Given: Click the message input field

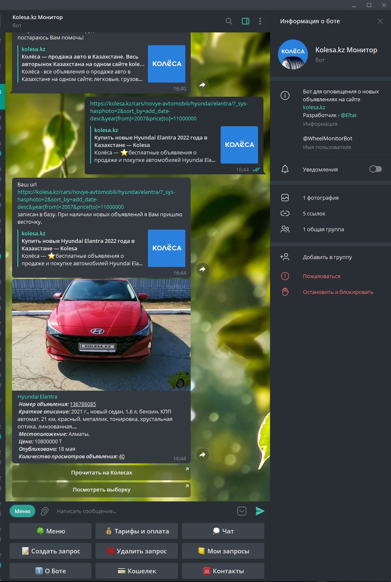Looking at the screenshot, I should (x=141, y=511).
